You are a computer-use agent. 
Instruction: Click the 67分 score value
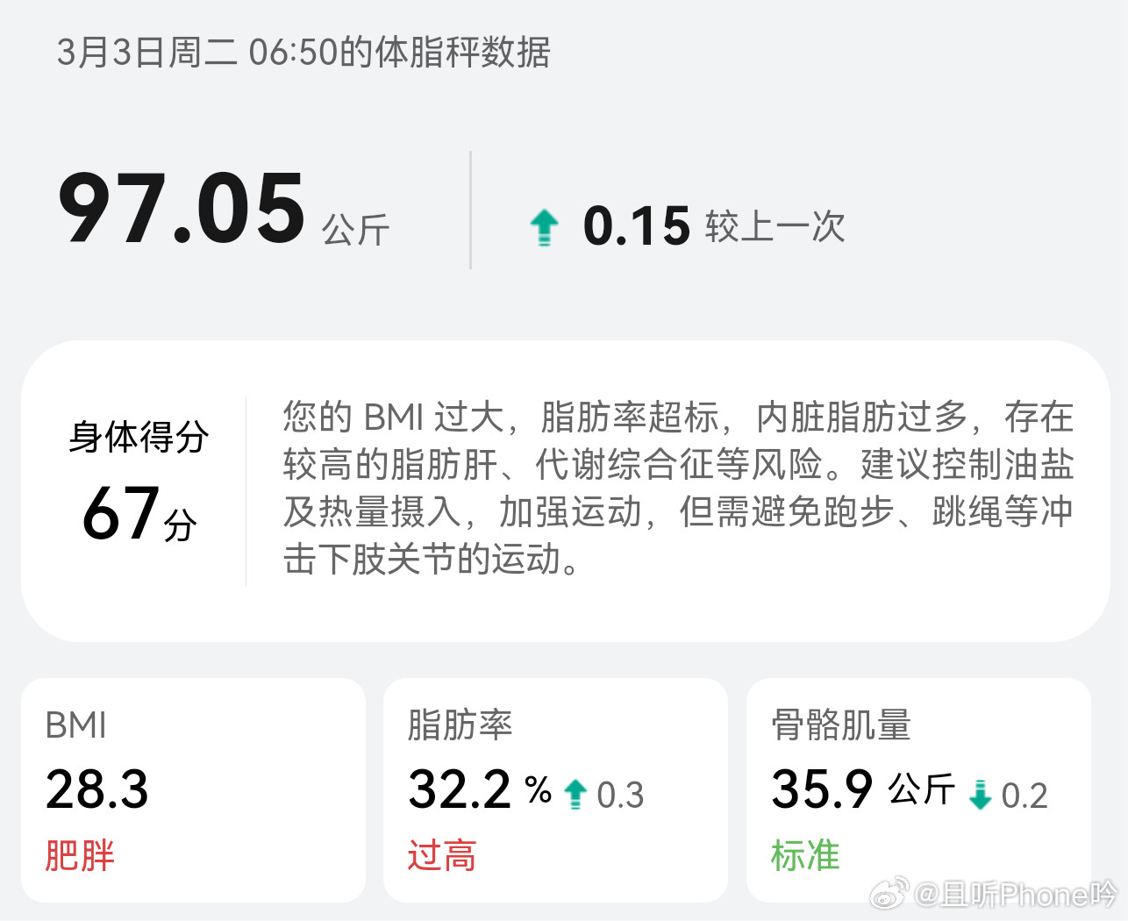pos(138,518)
